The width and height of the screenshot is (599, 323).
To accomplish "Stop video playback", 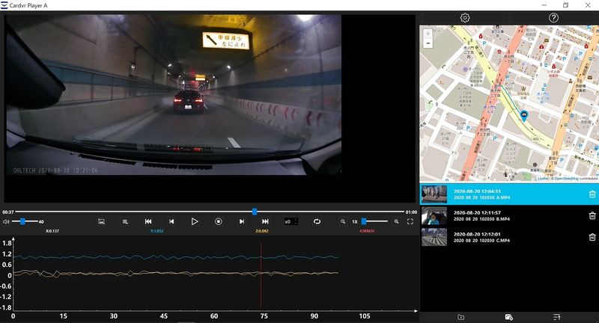I will point(218,221).
